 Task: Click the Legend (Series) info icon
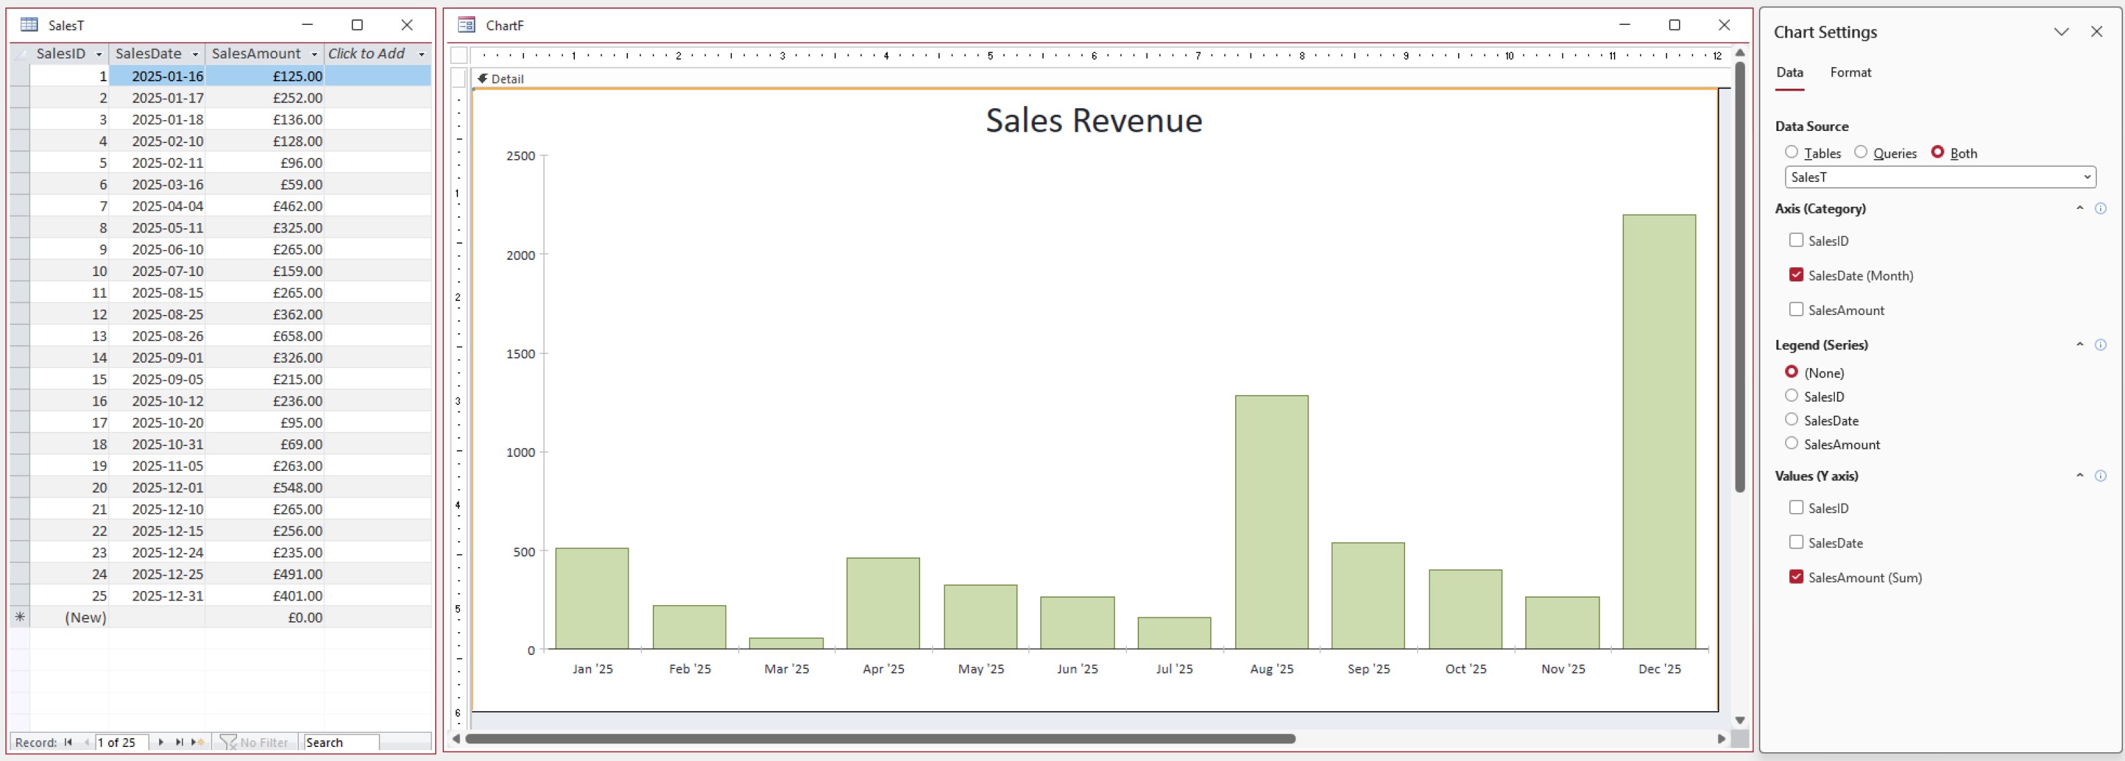point(2100,345)
